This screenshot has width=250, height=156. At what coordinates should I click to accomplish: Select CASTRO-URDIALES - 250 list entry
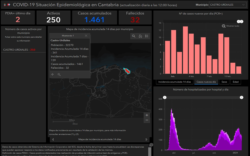coord(24,50)
